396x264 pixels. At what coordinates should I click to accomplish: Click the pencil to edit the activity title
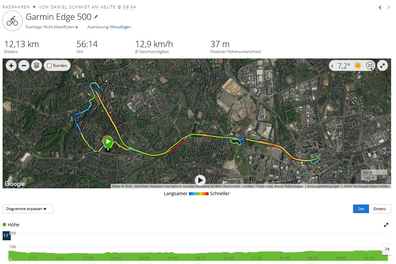(96, 17)
